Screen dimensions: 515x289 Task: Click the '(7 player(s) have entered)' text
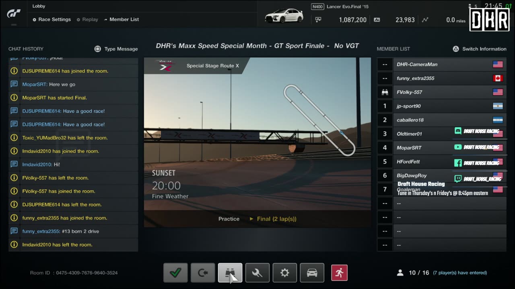pyautogui.click(x=460, y=273)
